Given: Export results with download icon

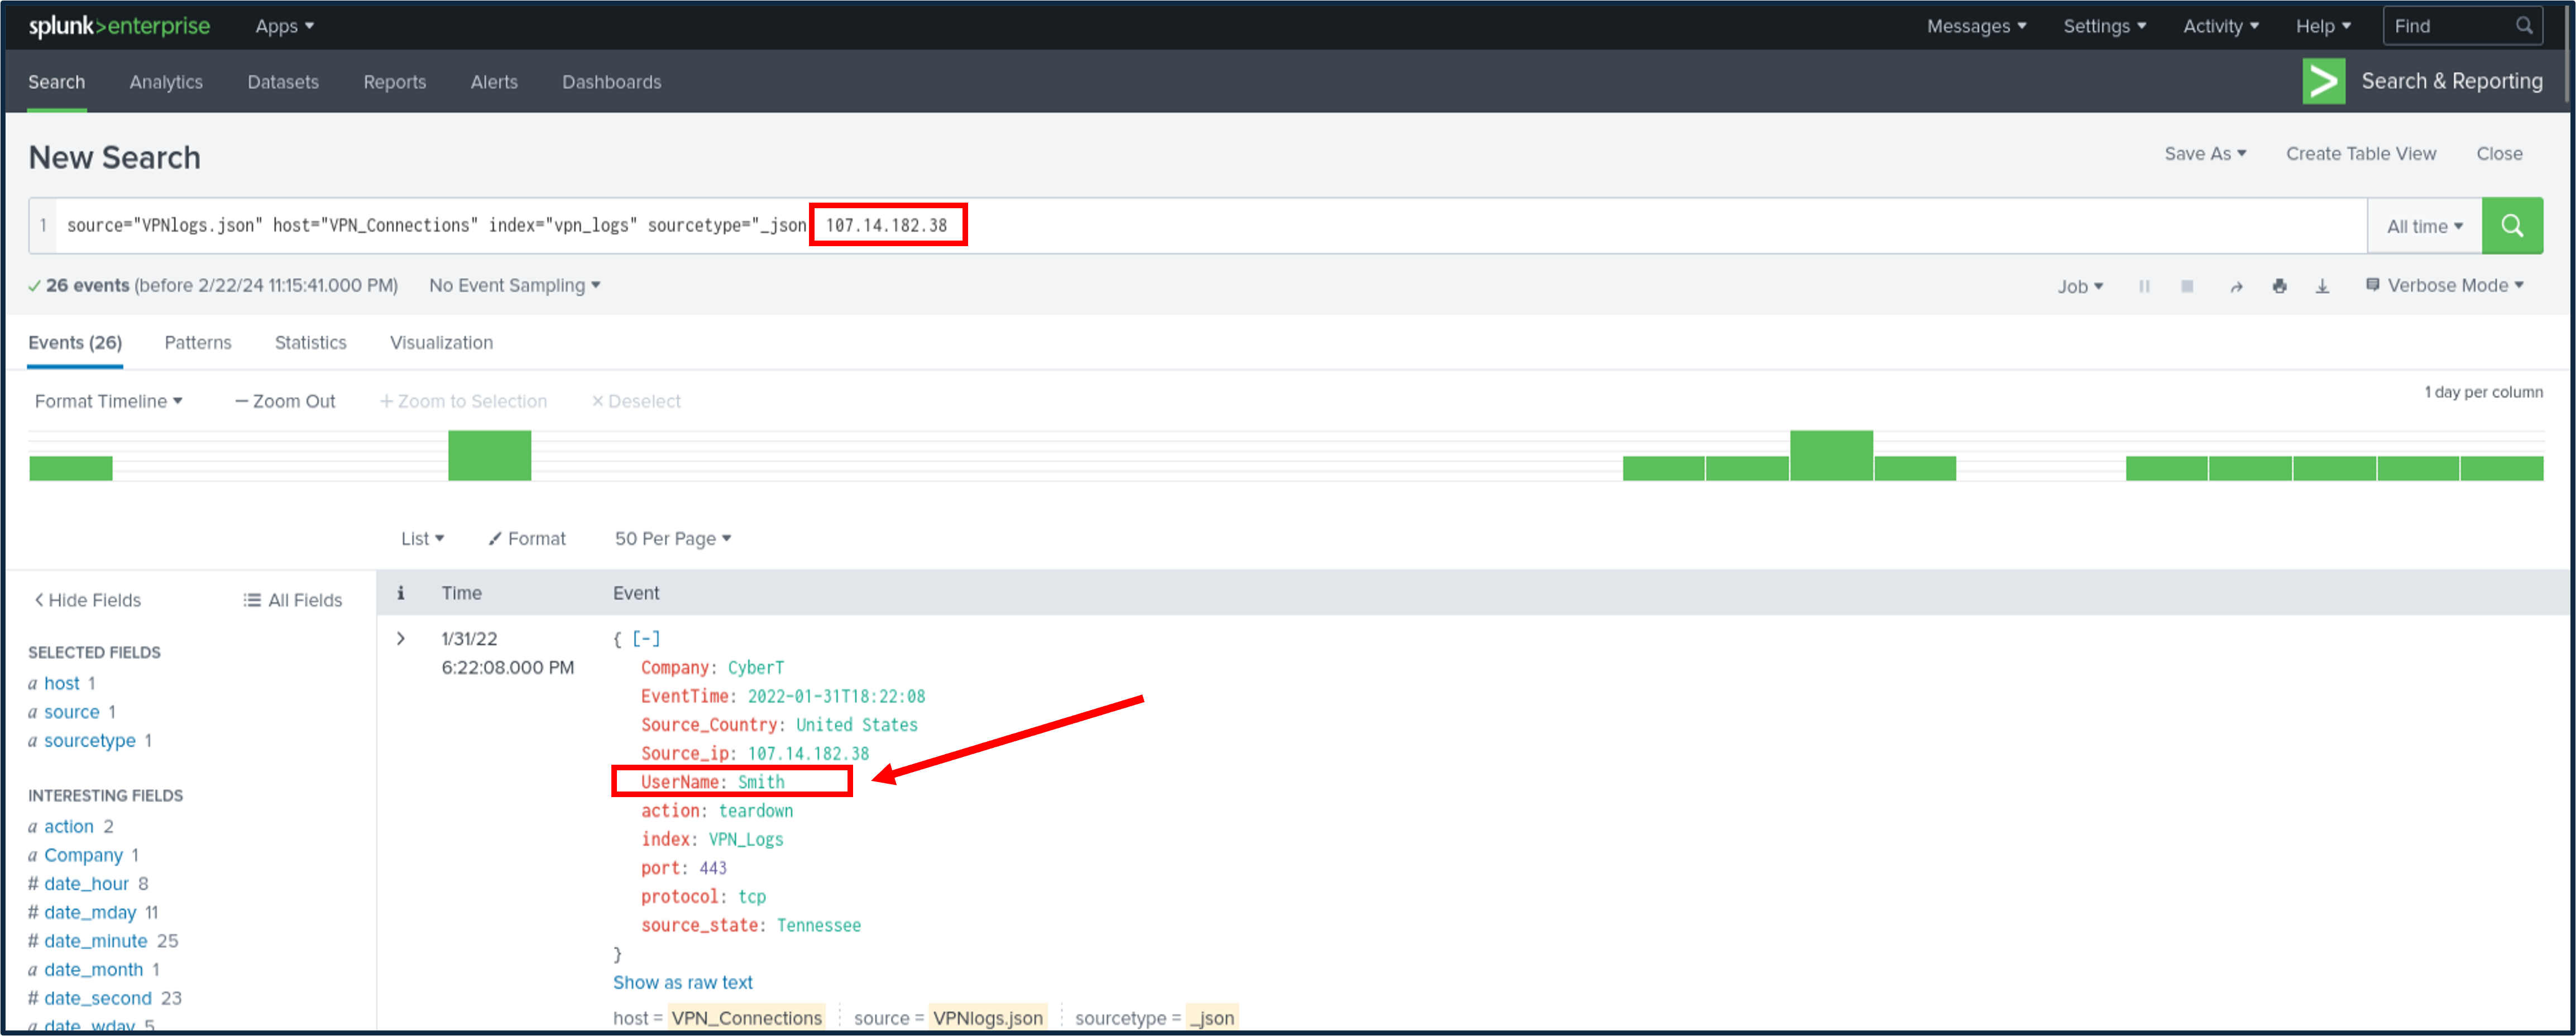Looking at the screenshot, I should (x=2322, y=287).
